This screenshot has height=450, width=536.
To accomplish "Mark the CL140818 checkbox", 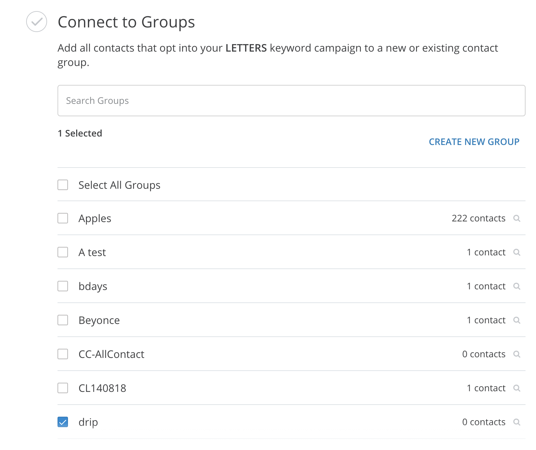I will coord(63,388).
